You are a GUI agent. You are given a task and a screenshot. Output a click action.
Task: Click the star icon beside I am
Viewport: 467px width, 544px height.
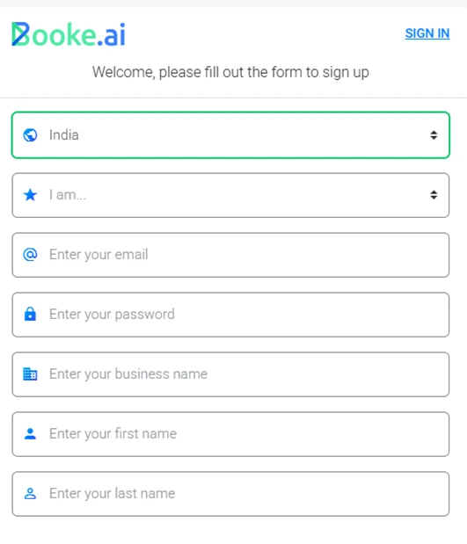(30, 195)
